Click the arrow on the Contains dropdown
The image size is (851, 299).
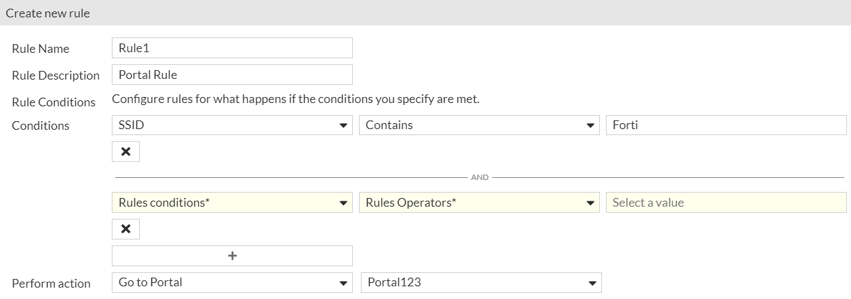click(591, 126)
